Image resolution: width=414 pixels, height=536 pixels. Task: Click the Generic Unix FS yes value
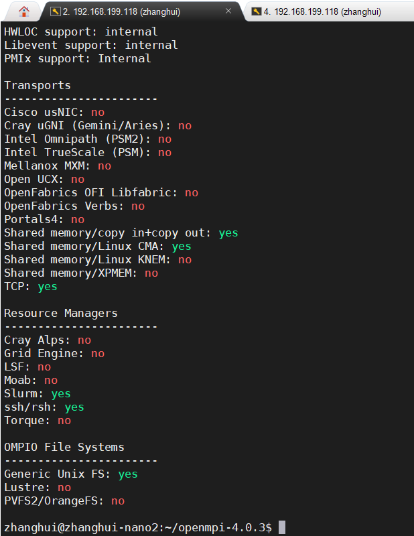128,474
